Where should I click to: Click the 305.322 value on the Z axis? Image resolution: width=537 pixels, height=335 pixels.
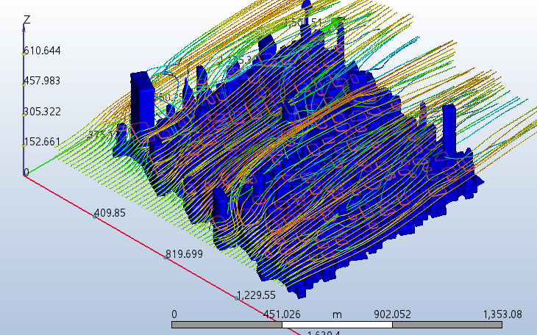(43, 112)
